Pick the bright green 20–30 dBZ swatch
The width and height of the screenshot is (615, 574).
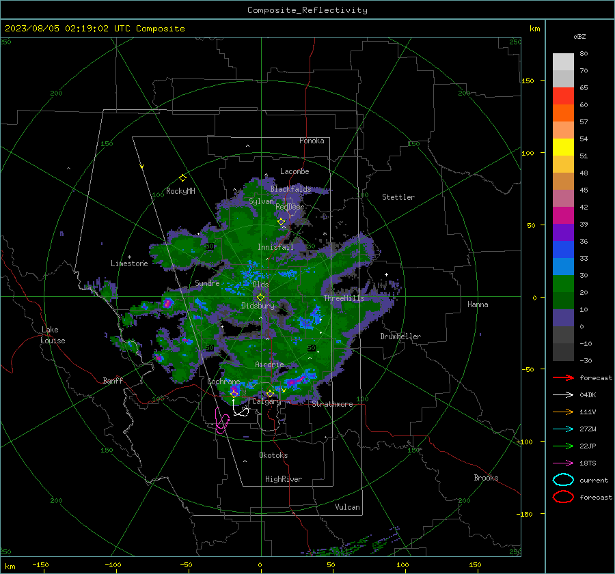tap(563, 284)
